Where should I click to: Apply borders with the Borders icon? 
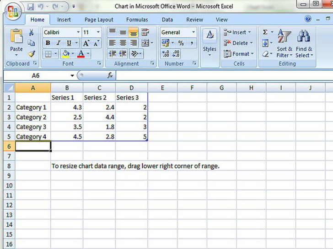point(48,54)
